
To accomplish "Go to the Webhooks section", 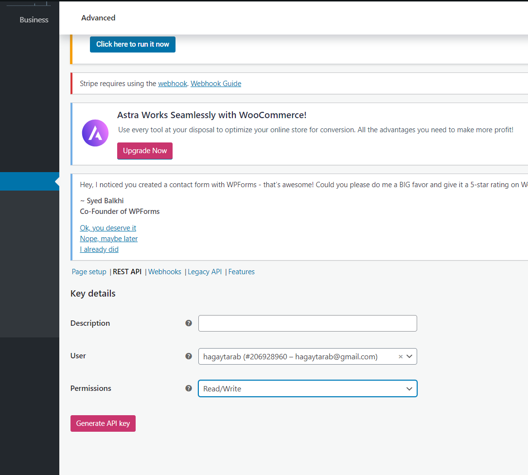I will pyautogui.click(x=165, y=272).
